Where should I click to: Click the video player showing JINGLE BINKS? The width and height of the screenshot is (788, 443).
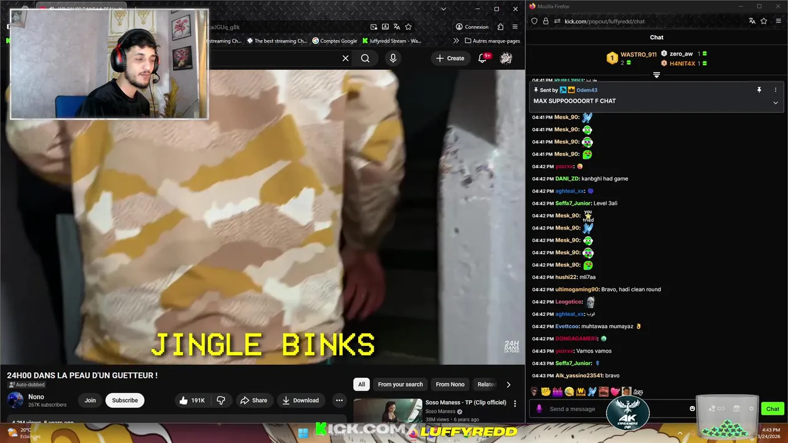coord(262,217)
